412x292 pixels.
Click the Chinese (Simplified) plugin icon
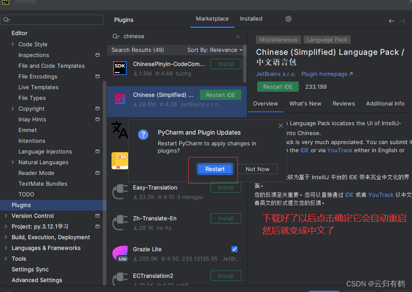point(120,99)
